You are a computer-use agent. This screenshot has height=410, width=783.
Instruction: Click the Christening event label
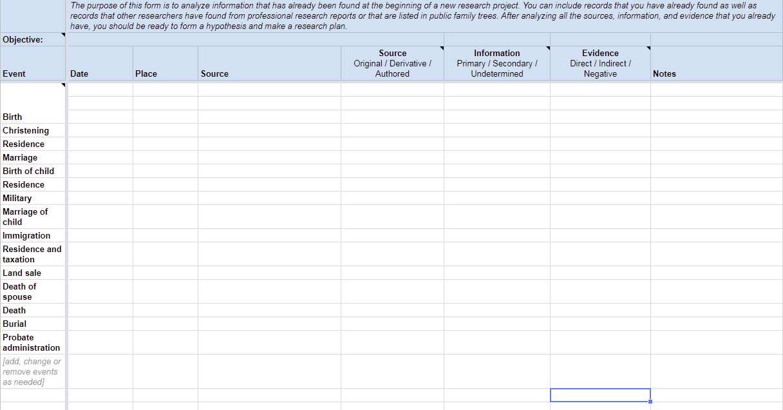coord(33,130)
